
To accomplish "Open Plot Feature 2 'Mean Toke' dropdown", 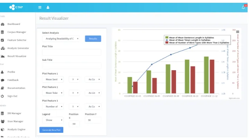I will (x=53, y=93).
